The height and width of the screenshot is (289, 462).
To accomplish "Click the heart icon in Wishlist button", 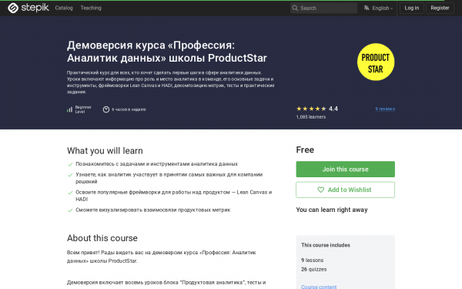I will 320,190.
